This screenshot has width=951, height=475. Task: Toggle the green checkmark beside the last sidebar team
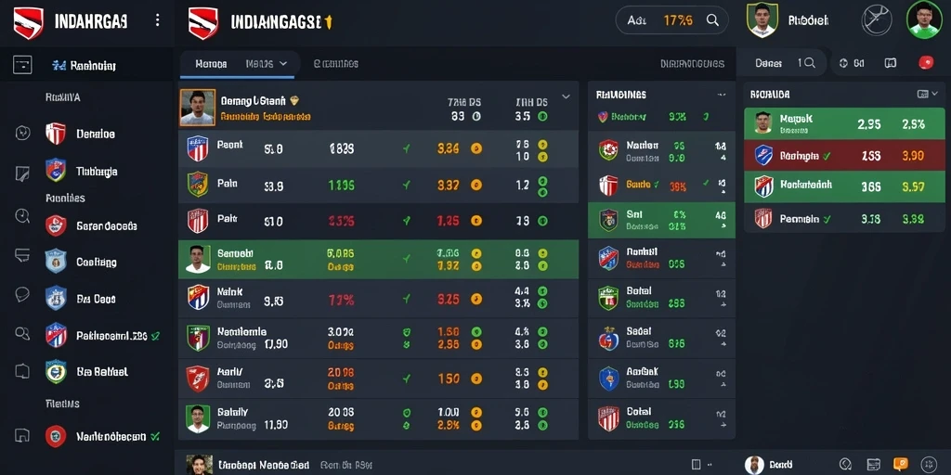[x=155, y=436]
